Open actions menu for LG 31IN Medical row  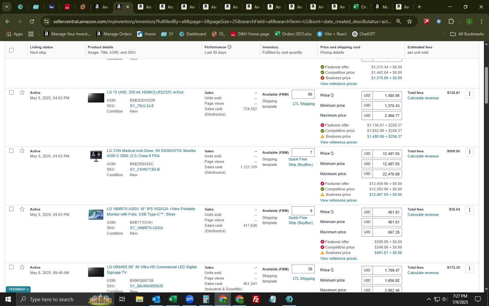point(469,152)
